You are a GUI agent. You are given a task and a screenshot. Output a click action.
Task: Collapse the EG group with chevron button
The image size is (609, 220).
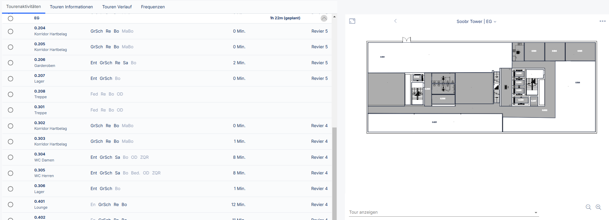pyautogui.click(x=324, y=18)
